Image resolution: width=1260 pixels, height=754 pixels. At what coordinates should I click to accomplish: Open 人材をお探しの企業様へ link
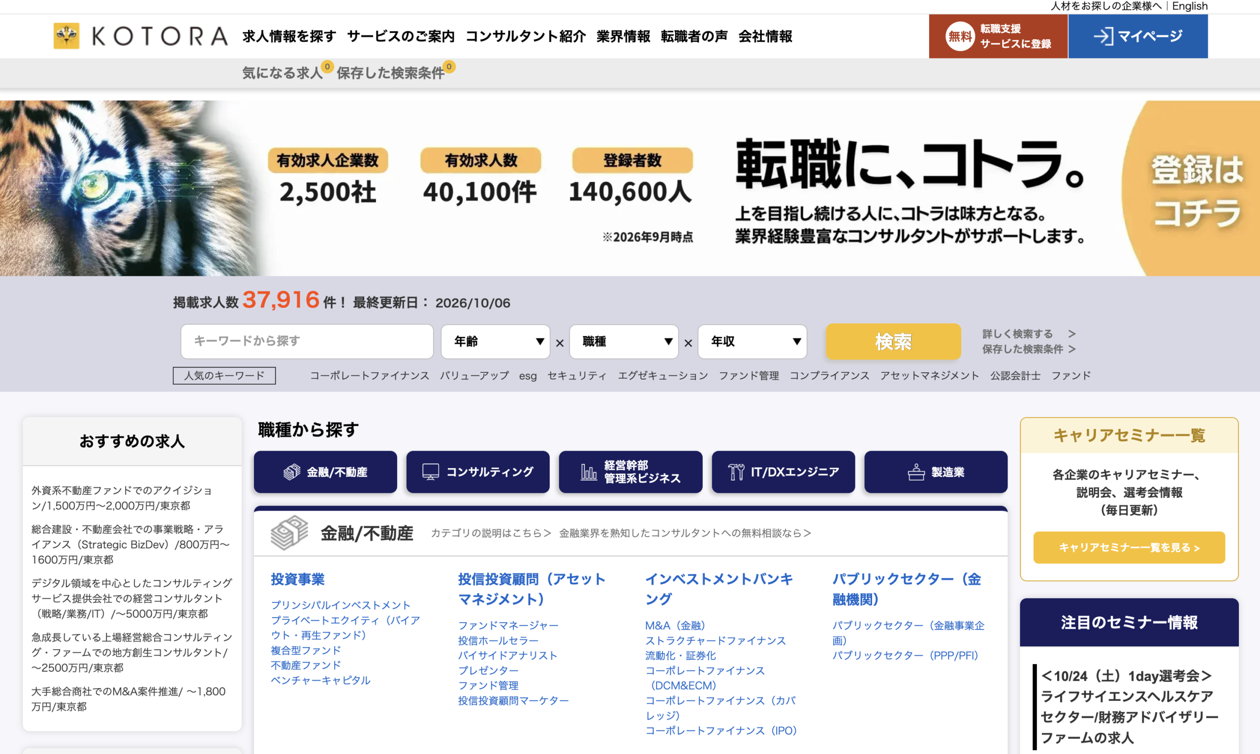pos(1106,6)
